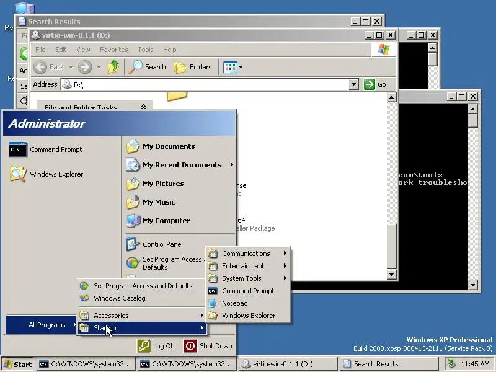Switch to the second C:\WINDOWS\system32 taskbar button
Image resolution: width=496 pixels, height=372 pixels.
click(187, 364)
